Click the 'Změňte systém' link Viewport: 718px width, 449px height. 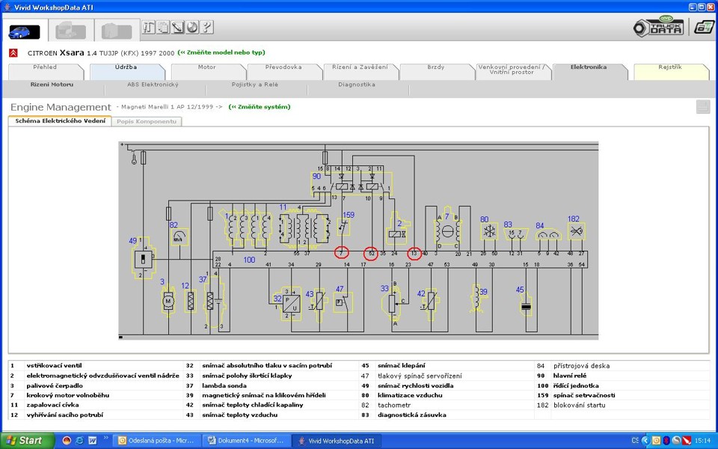click(260, 107)
